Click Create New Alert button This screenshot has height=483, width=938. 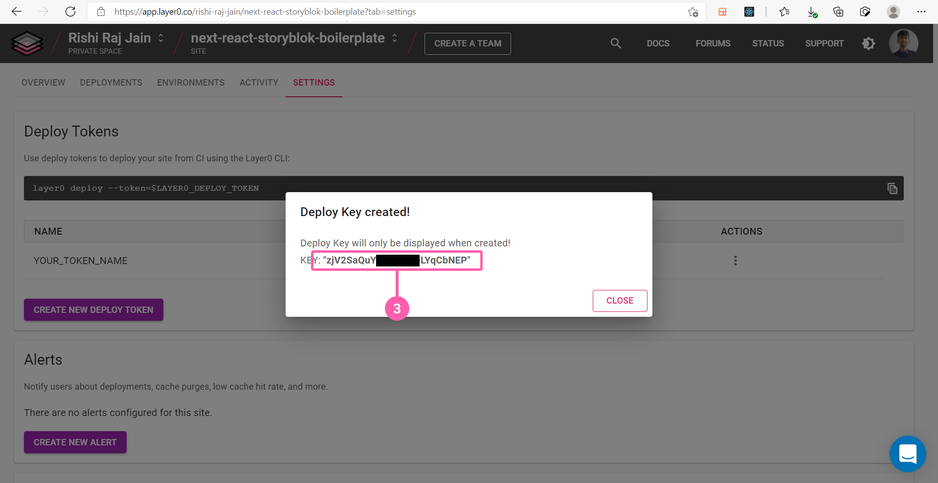(x=75, y=442)
